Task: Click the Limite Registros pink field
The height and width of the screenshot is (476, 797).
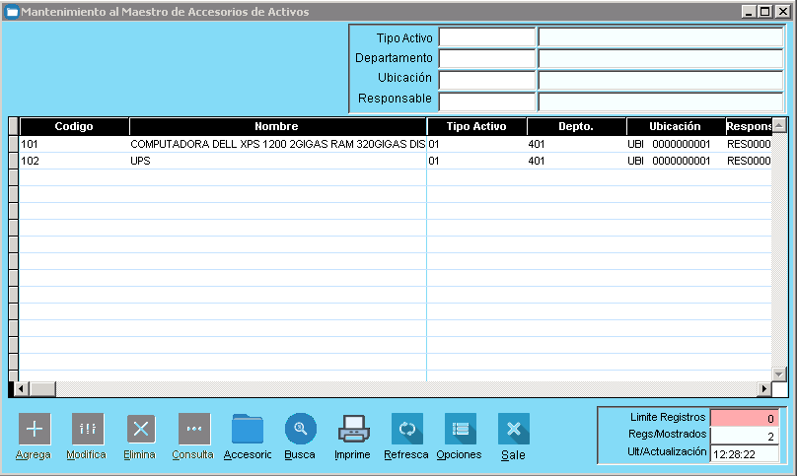Action: pos(745,418)
